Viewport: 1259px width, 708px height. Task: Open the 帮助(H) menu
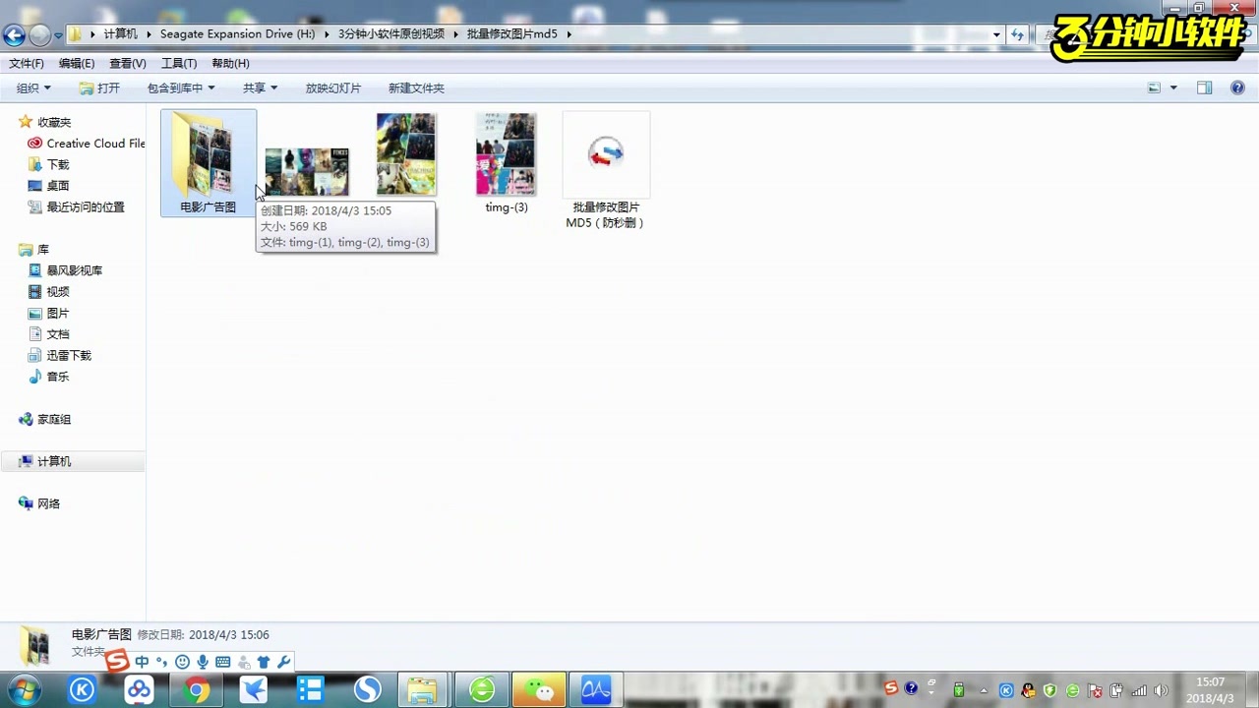pyautogui.click(x=230, y=63)
